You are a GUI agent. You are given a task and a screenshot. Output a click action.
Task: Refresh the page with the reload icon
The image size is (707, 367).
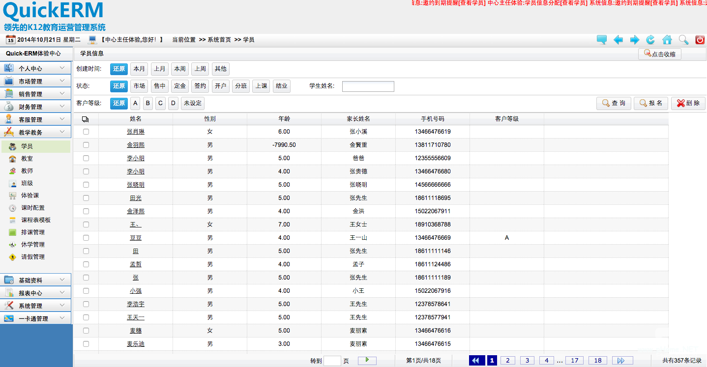pyautogui.click(x=650, y=40)
